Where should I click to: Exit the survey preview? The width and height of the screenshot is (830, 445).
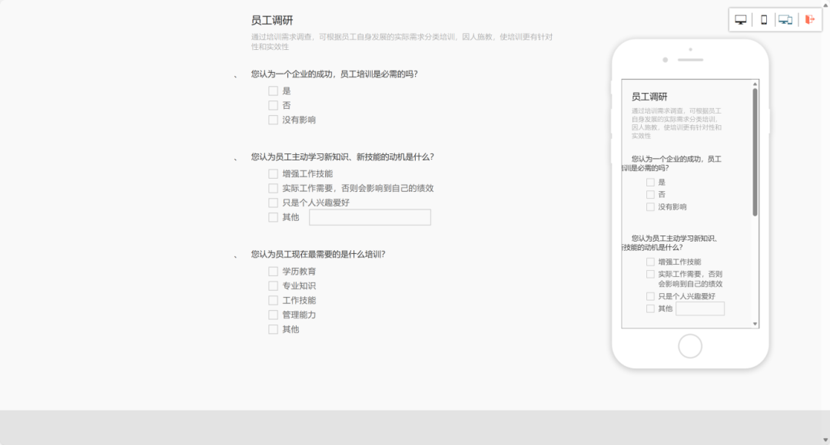[808, 19]
